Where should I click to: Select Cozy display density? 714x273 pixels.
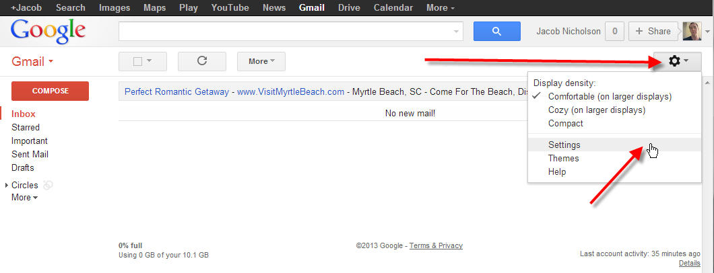tap(596, 110)
